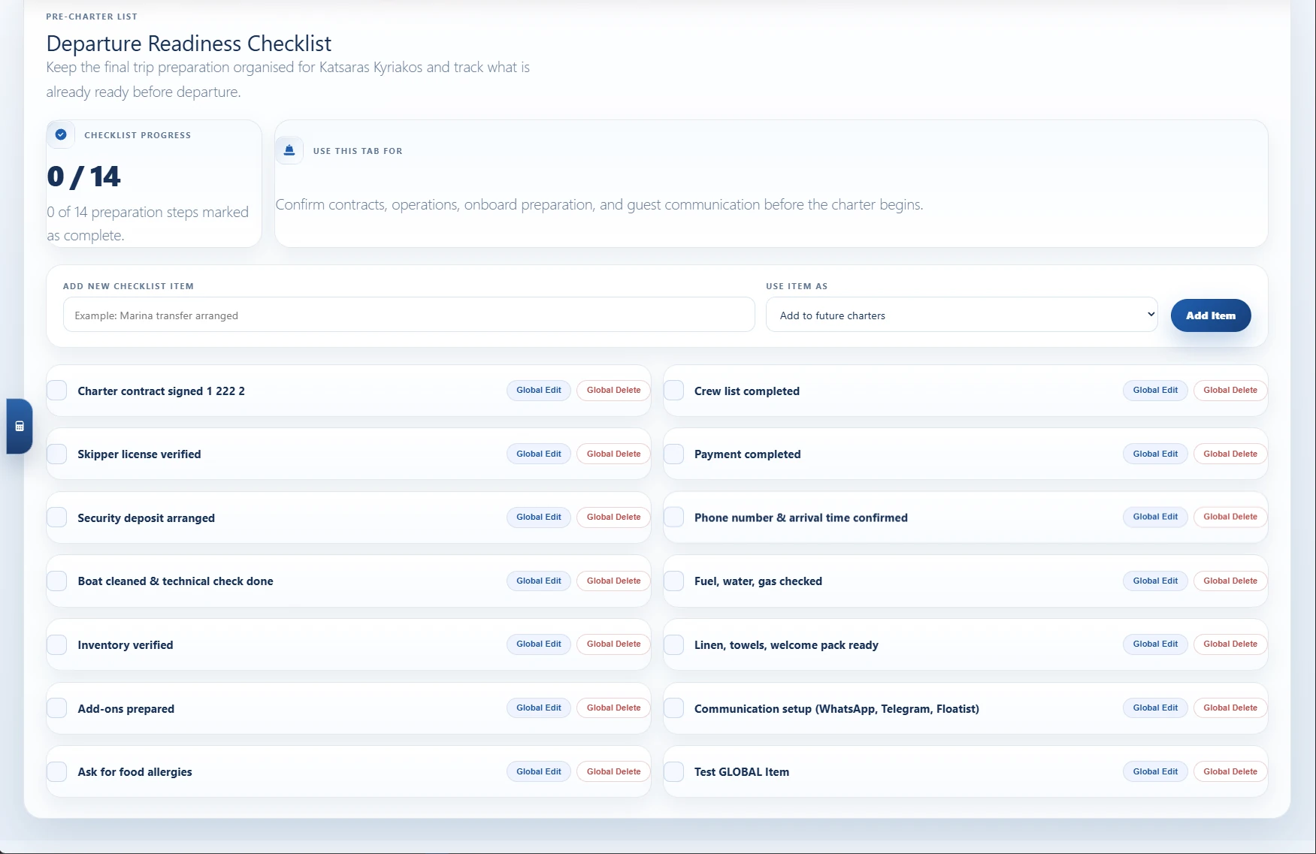This screenshot has width=1316, height=854.
Task: Tick the Inventory verified checkbox
Action: pos(57,644)
